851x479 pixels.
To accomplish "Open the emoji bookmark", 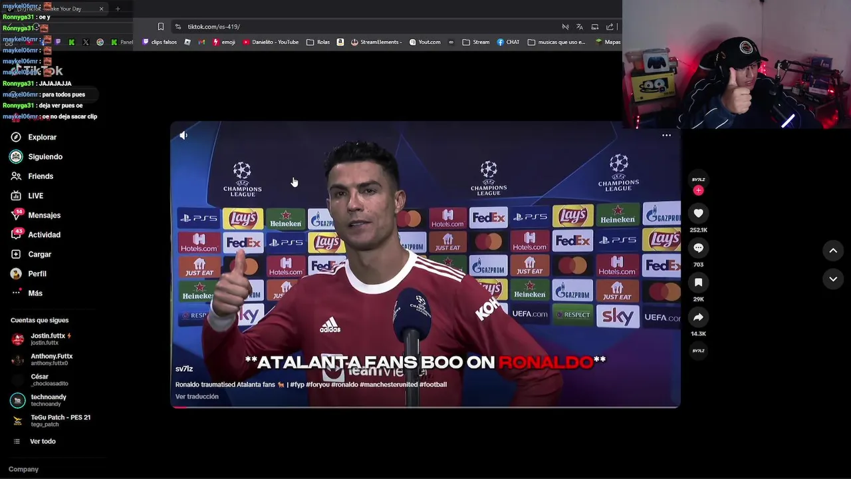I will pos(223,42).
